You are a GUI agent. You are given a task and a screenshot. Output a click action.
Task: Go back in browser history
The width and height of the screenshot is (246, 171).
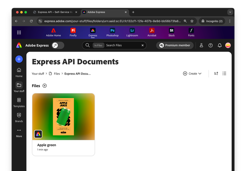[16, 21]
